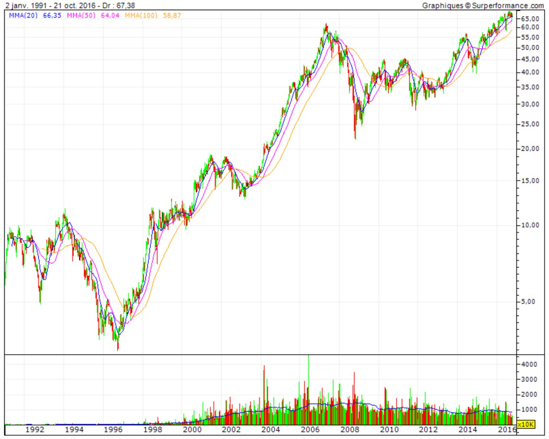Open the Surperformance.com credit link
This screenshot has width=549, height=439.
483,5
